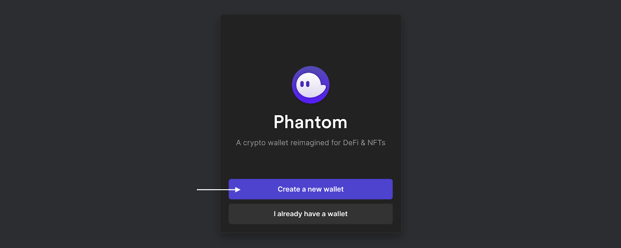The width and height of the screenshot is (621, 248).
Task: Create a new wallet
Action: point(310,189)
